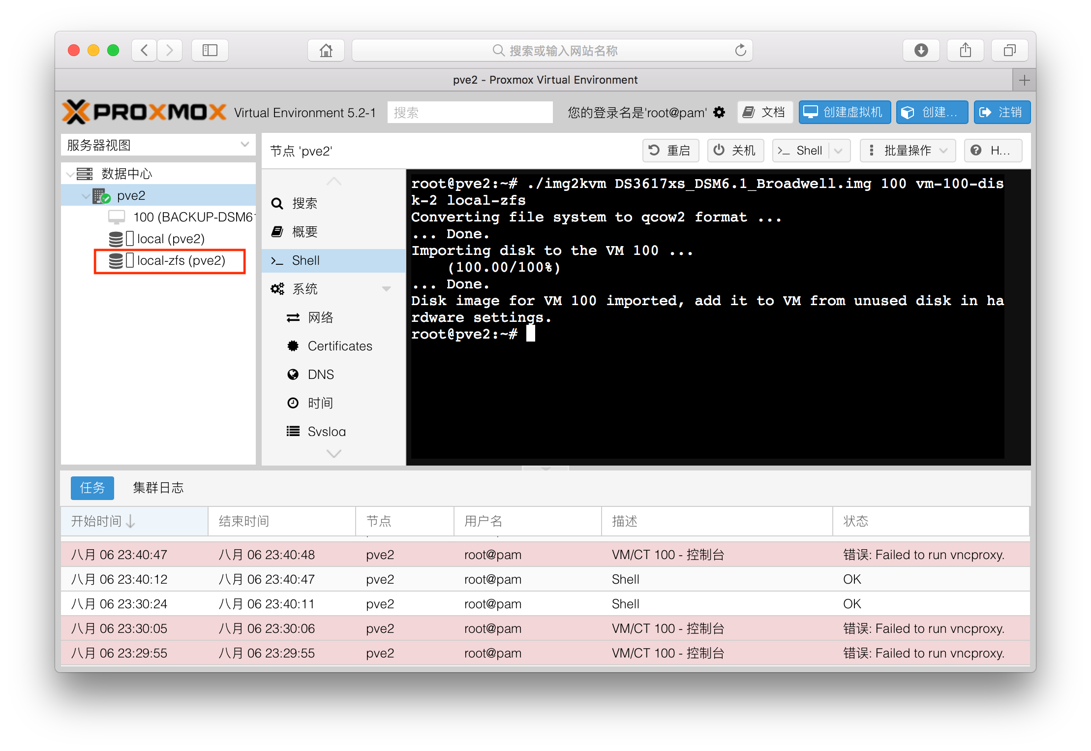Collapse the pve2 node tree arrow

point(86,195)
